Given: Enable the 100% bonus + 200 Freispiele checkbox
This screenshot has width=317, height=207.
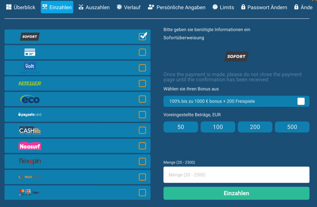Looking at the screenshot, I should [301, 101].
